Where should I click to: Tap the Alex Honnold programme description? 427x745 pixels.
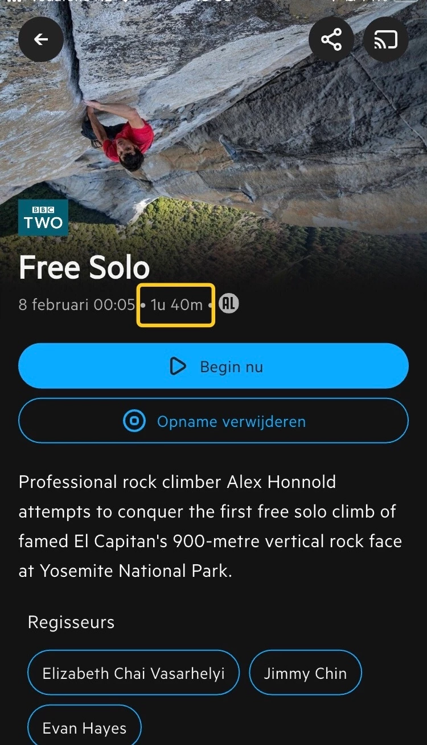[x=211, y=526]
